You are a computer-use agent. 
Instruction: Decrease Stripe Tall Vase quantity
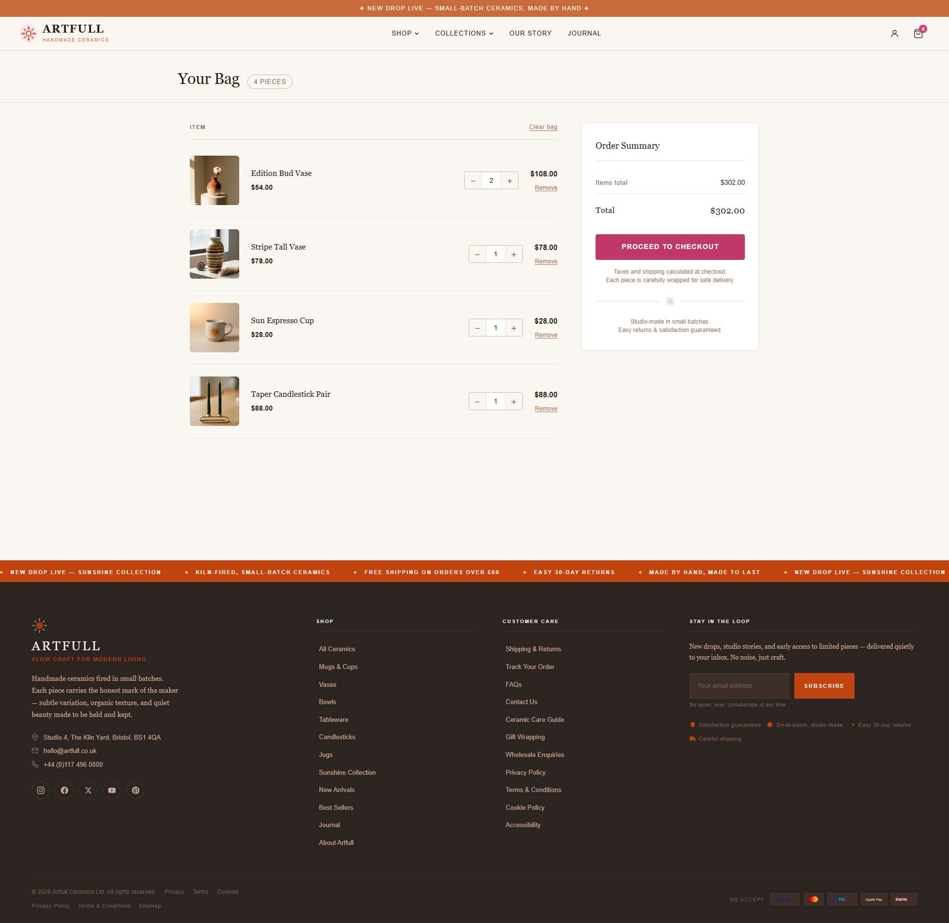click(x=477, y=254)
